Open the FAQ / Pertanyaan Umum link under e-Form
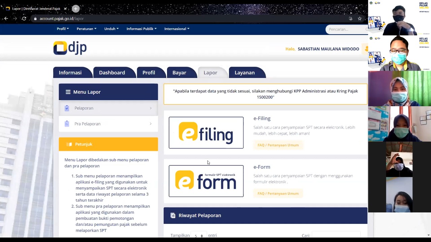The width and height of the screenshot is (431, 242). (x=278, y=194)
